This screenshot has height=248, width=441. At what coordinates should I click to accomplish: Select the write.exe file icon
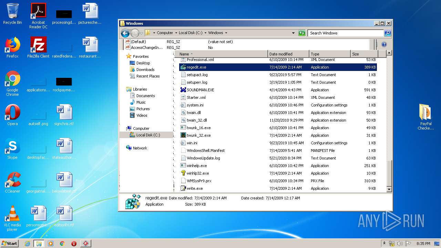(x=183, y=188)
